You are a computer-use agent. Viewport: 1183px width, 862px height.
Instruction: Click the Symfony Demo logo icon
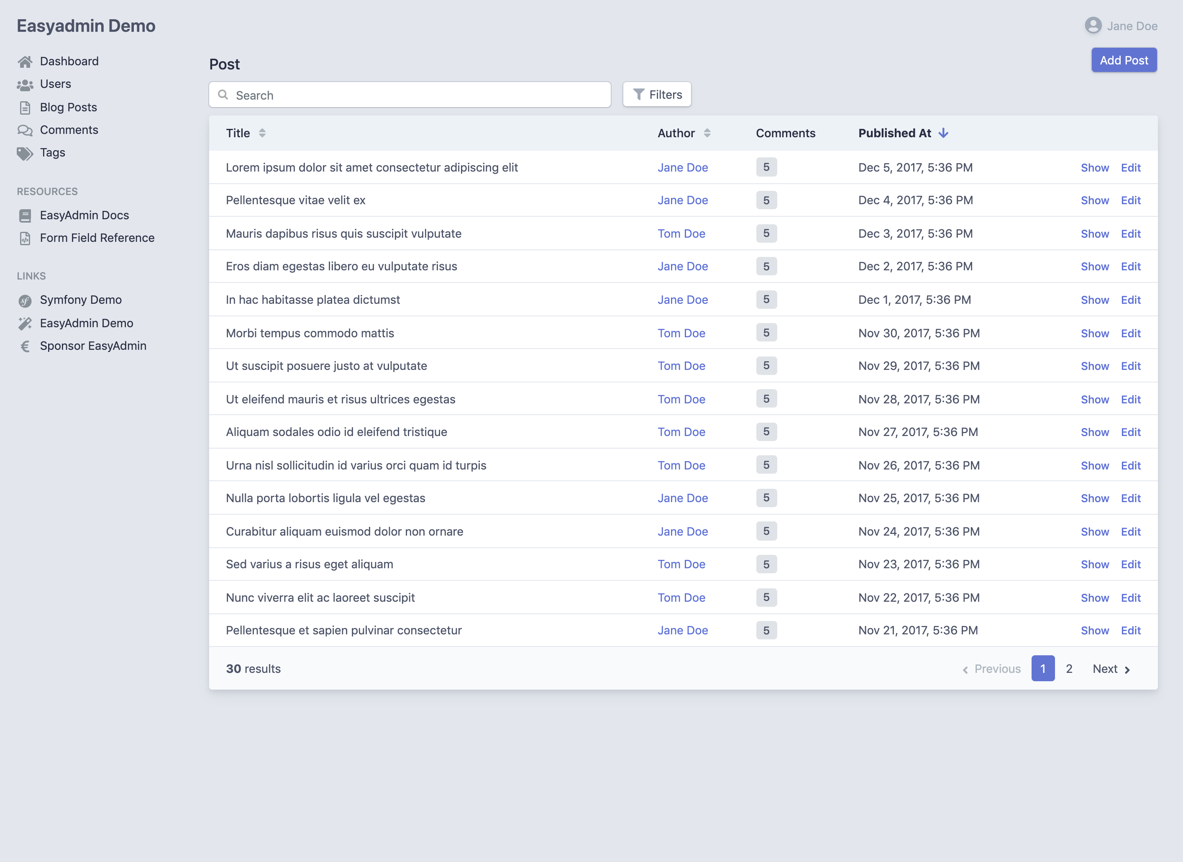tap(25, 300)
